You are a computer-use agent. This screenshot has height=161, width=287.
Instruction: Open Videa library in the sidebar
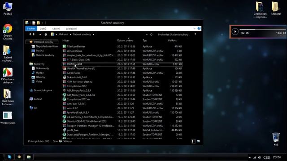coord(37,81)
